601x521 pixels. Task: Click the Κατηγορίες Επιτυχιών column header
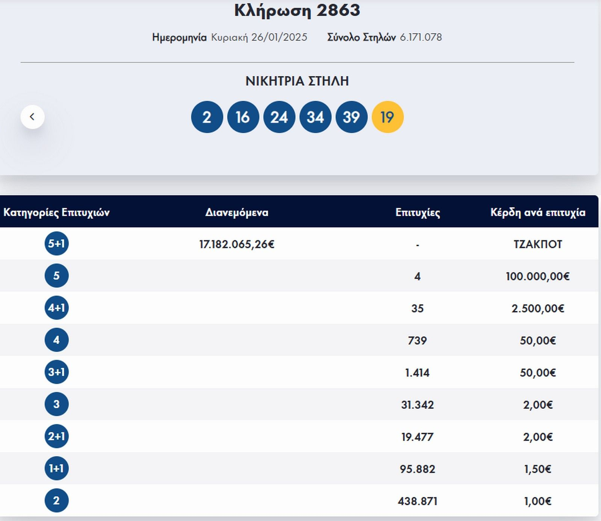(x=56, y=212)
